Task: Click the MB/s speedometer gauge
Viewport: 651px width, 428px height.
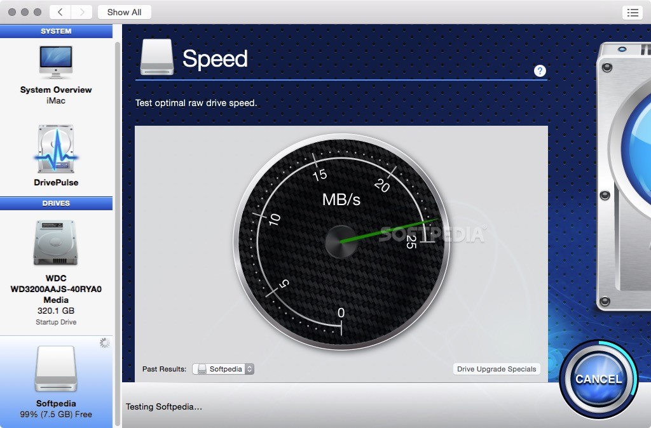Action: [341, 242]
